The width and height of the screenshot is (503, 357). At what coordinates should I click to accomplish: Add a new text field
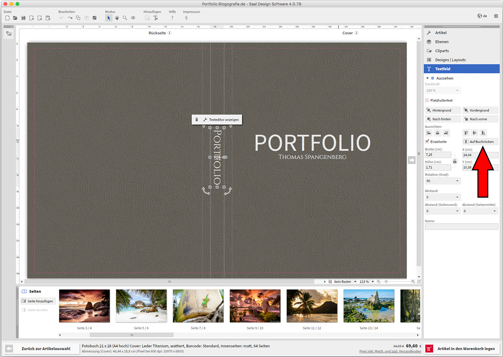156,18
